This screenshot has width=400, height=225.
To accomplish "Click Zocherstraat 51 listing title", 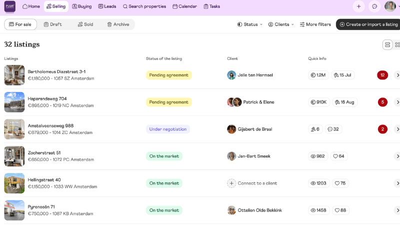I will point(44,153).
